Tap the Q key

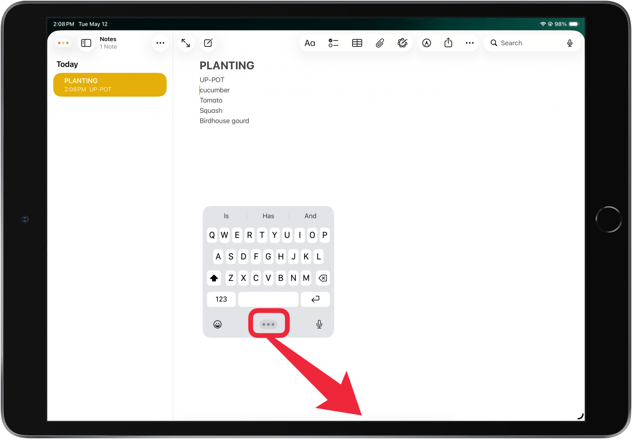(212, 235)
